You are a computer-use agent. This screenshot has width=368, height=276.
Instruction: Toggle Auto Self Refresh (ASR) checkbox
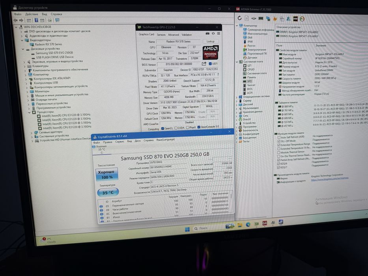[279, 137]
